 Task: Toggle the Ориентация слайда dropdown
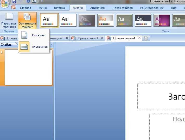[27, 20]
